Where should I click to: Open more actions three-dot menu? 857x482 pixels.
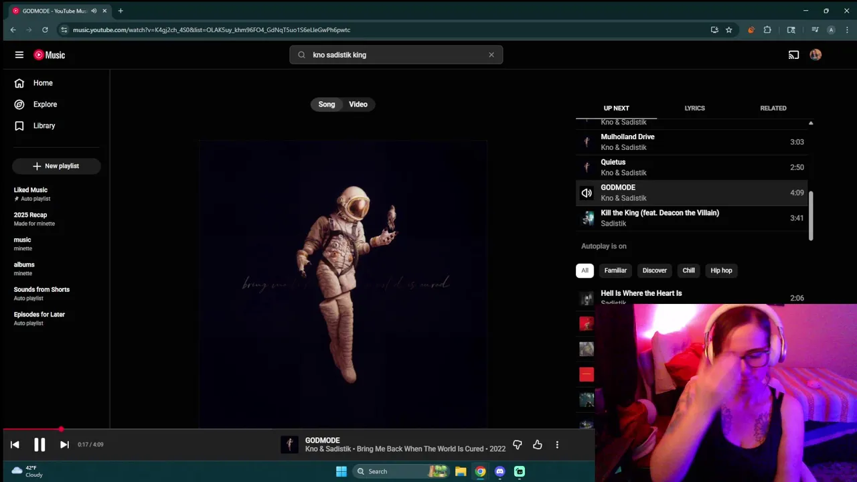[x=557, y=445]
